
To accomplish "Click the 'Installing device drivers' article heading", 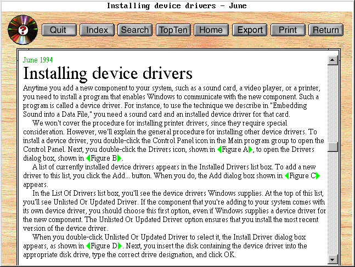I will point(108,74).
